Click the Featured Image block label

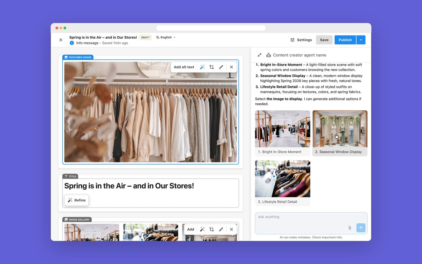[x=78, y=57]
